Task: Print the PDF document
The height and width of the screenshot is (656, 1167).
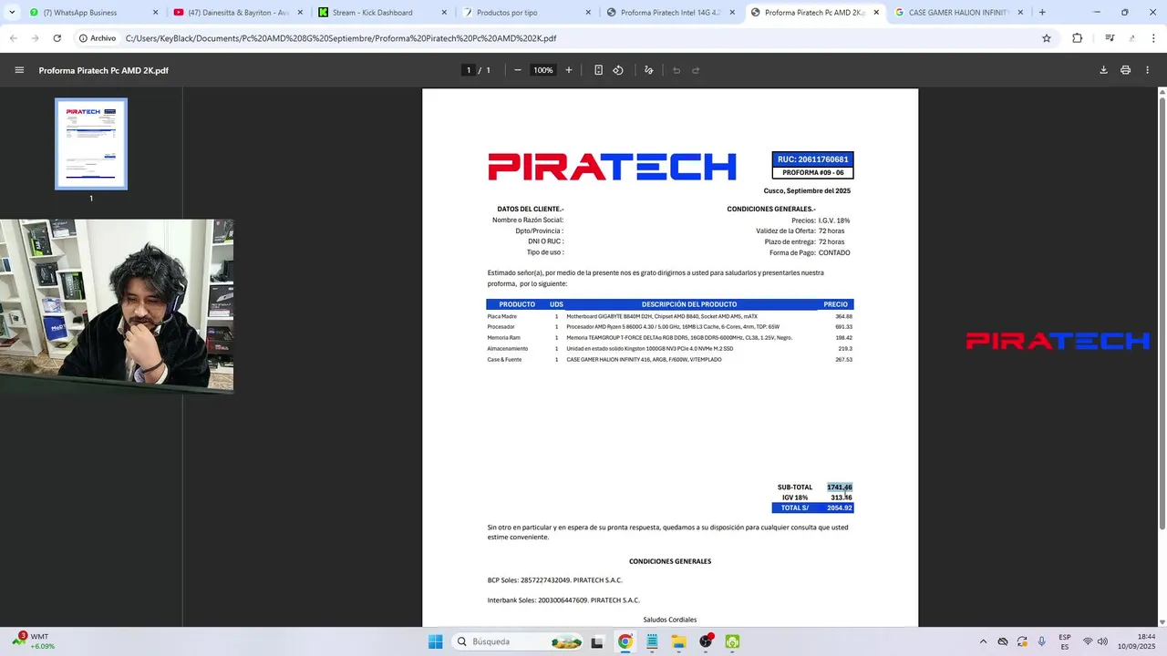Action: (x=1125, y=70)
